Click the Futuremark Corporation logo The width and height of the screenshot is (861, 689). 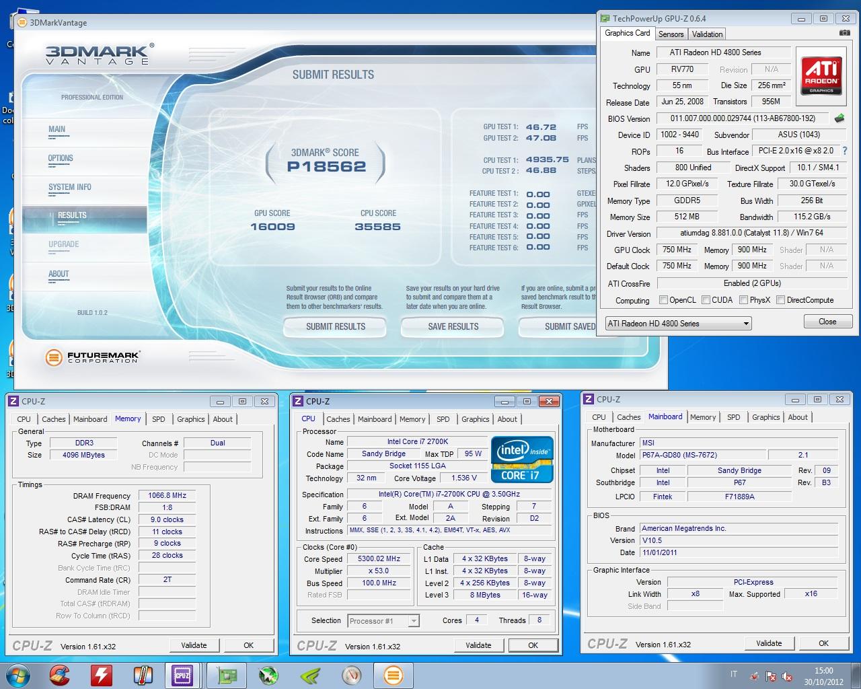tap(92, 357)
